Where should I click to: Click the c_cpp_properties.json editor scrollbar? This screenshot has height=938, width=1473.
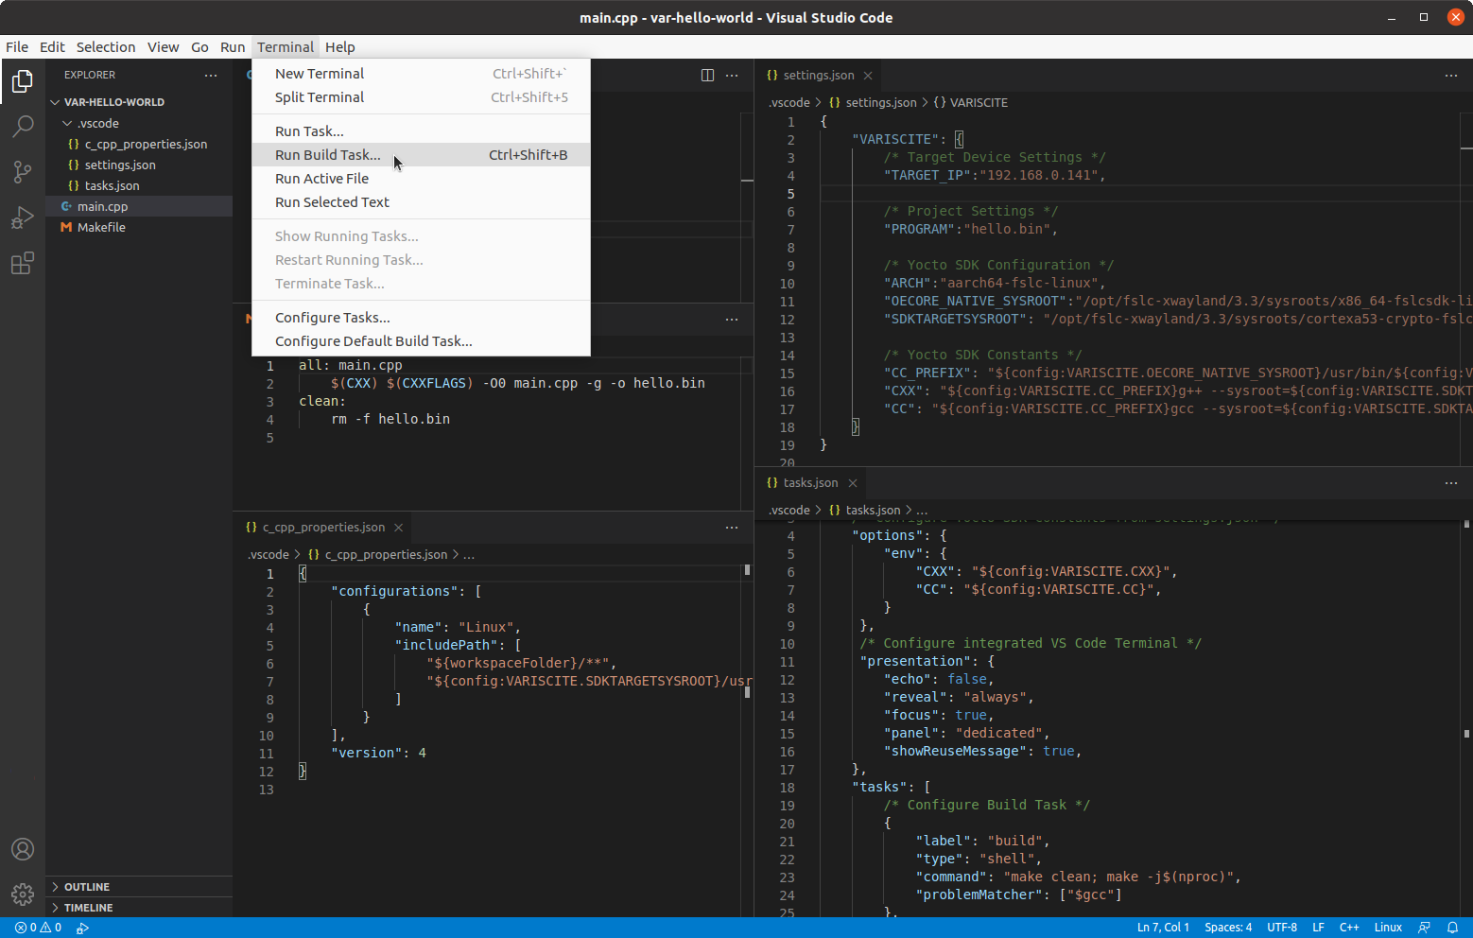[747, 742]
